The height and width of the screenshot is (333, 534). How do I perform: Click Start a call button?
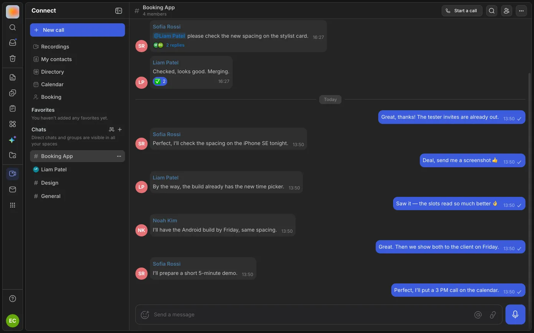click(x=462, y=11)
